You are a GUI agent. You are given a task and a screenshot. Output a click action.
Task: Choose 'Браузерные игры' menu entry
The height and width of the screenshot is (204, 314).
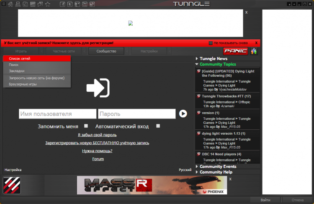37,84
